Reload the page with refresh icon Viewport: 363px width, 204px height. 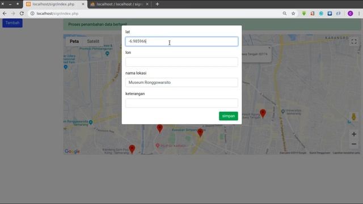[22, 14]
